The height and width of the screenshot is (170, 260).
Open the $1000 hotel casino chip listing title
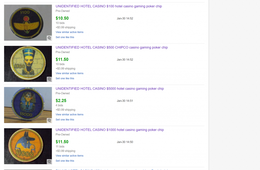coord(110,130)
